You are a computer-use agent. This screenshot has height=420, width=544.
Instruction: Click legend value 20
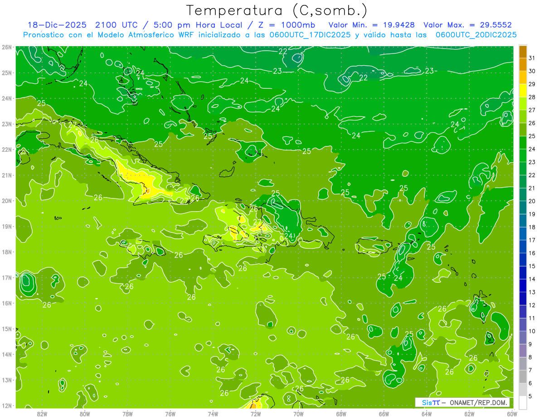(x=532, y=201)
